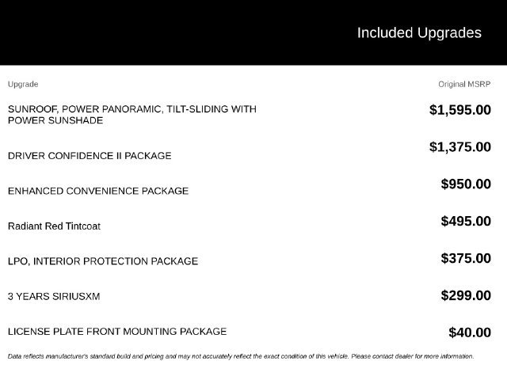This screenshot has height=380, width=507.
Task: Click the manufacturer data disclaimer text
Action: 241,356
